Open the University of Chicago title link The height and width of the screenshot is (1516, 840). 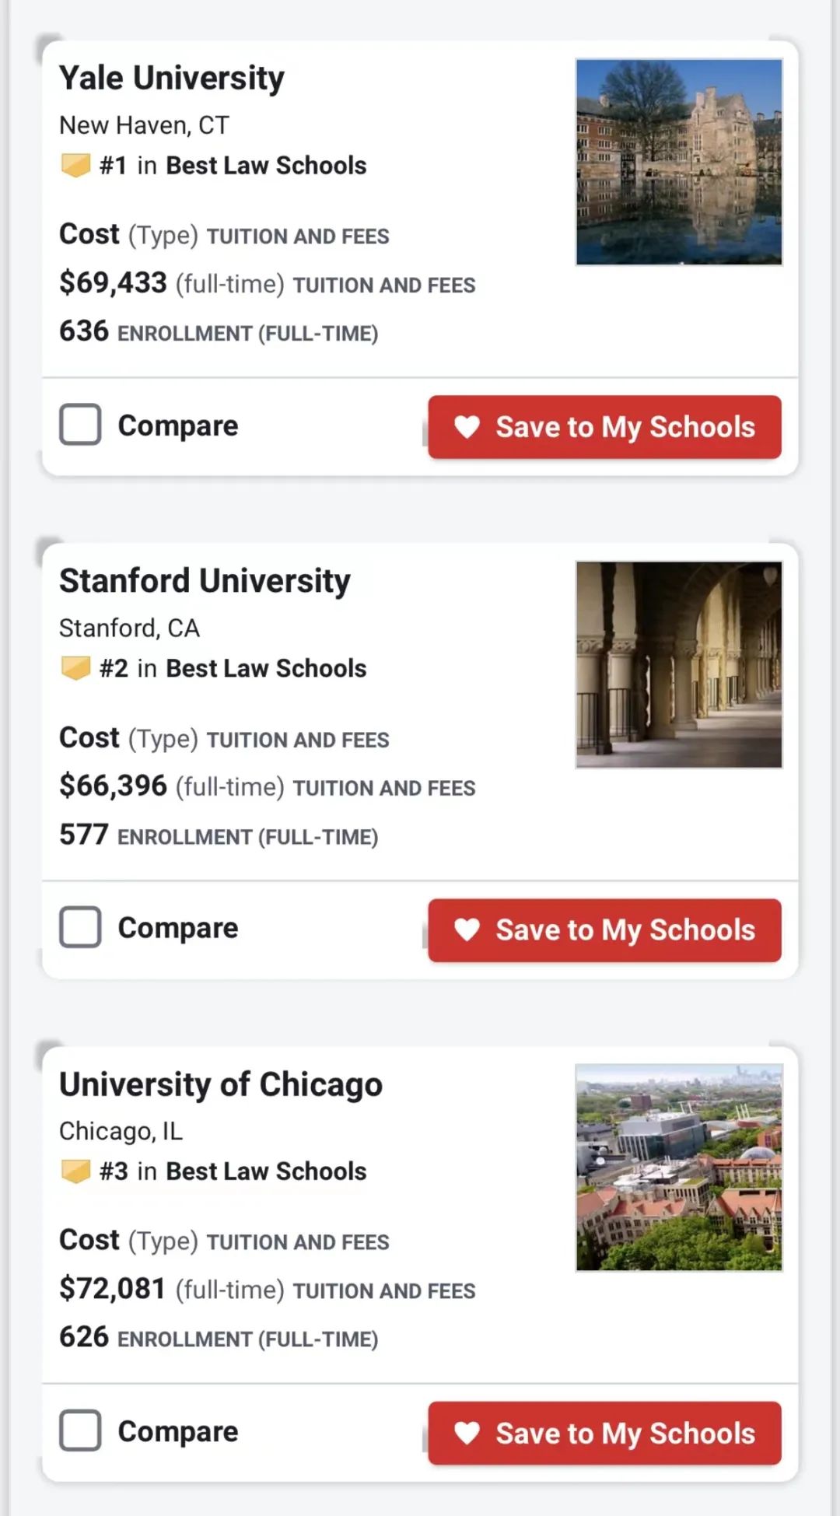[221, 1084]
